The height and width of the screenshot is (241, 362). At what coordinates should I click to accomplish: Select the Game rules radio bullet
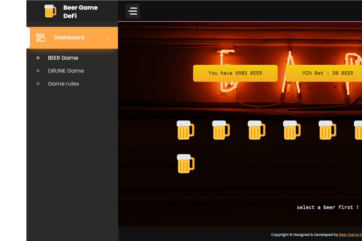[x=38, y=83]
